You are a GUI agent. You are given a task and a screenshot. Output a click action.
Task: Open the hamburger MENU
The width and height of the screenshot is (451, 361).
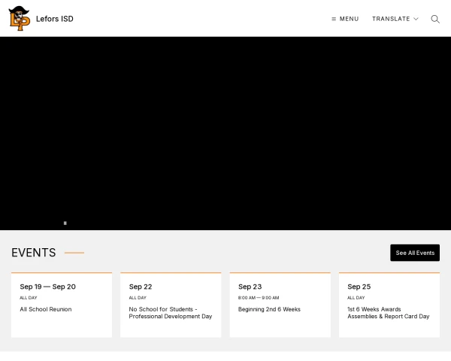(x=345, y=19)
